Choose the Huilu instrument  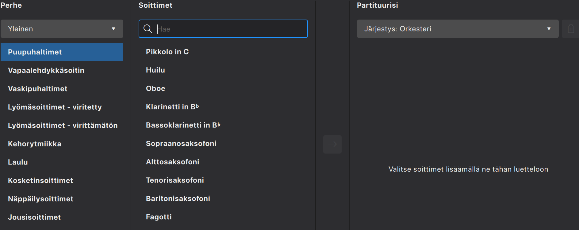coord(155,70)
